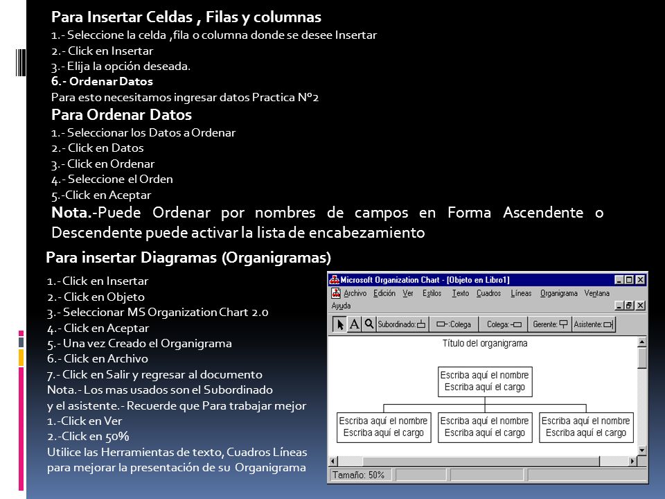Click the vertical scrollbar up arrow
665x499 pixels.
coord(642,342)
